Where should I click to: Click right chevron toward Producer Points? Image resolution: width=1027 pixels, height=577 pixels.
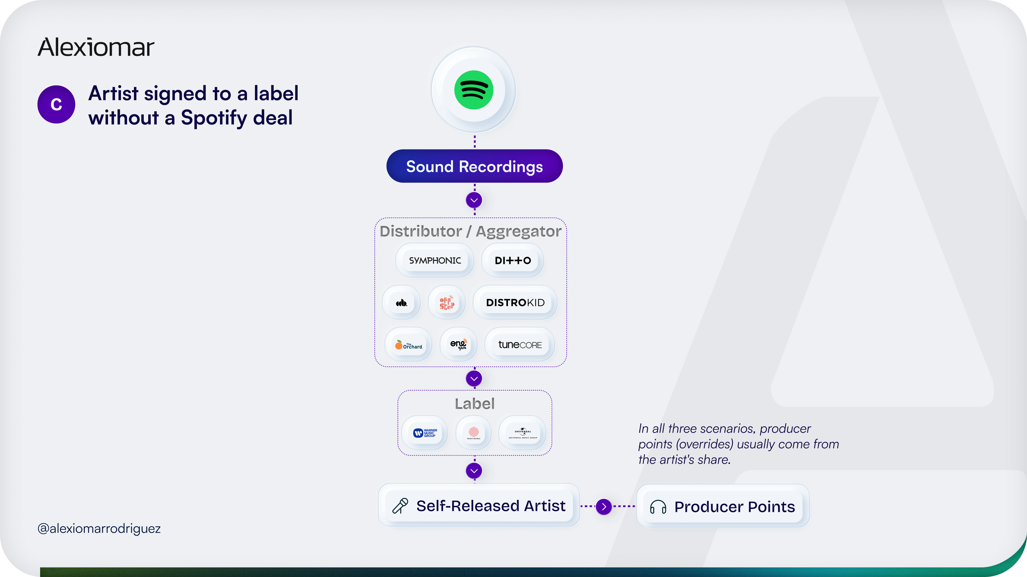pos(604,507)
